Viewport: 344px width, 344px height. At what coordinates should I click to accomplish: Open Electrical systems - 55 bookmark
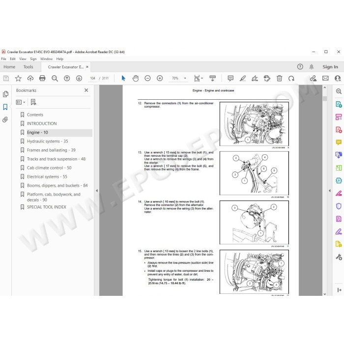coord(47,176)
